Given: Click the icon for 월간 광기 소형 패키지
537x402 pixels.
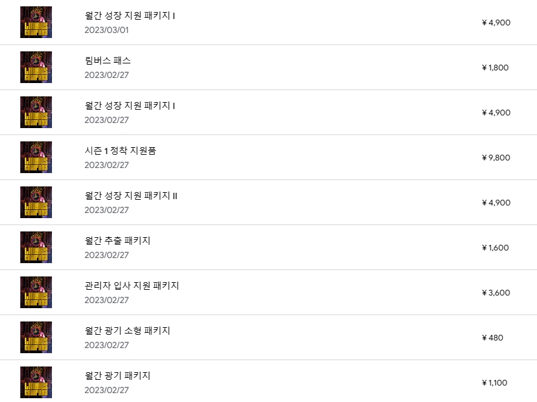Looking at the screenshot, I should point(36,337).
